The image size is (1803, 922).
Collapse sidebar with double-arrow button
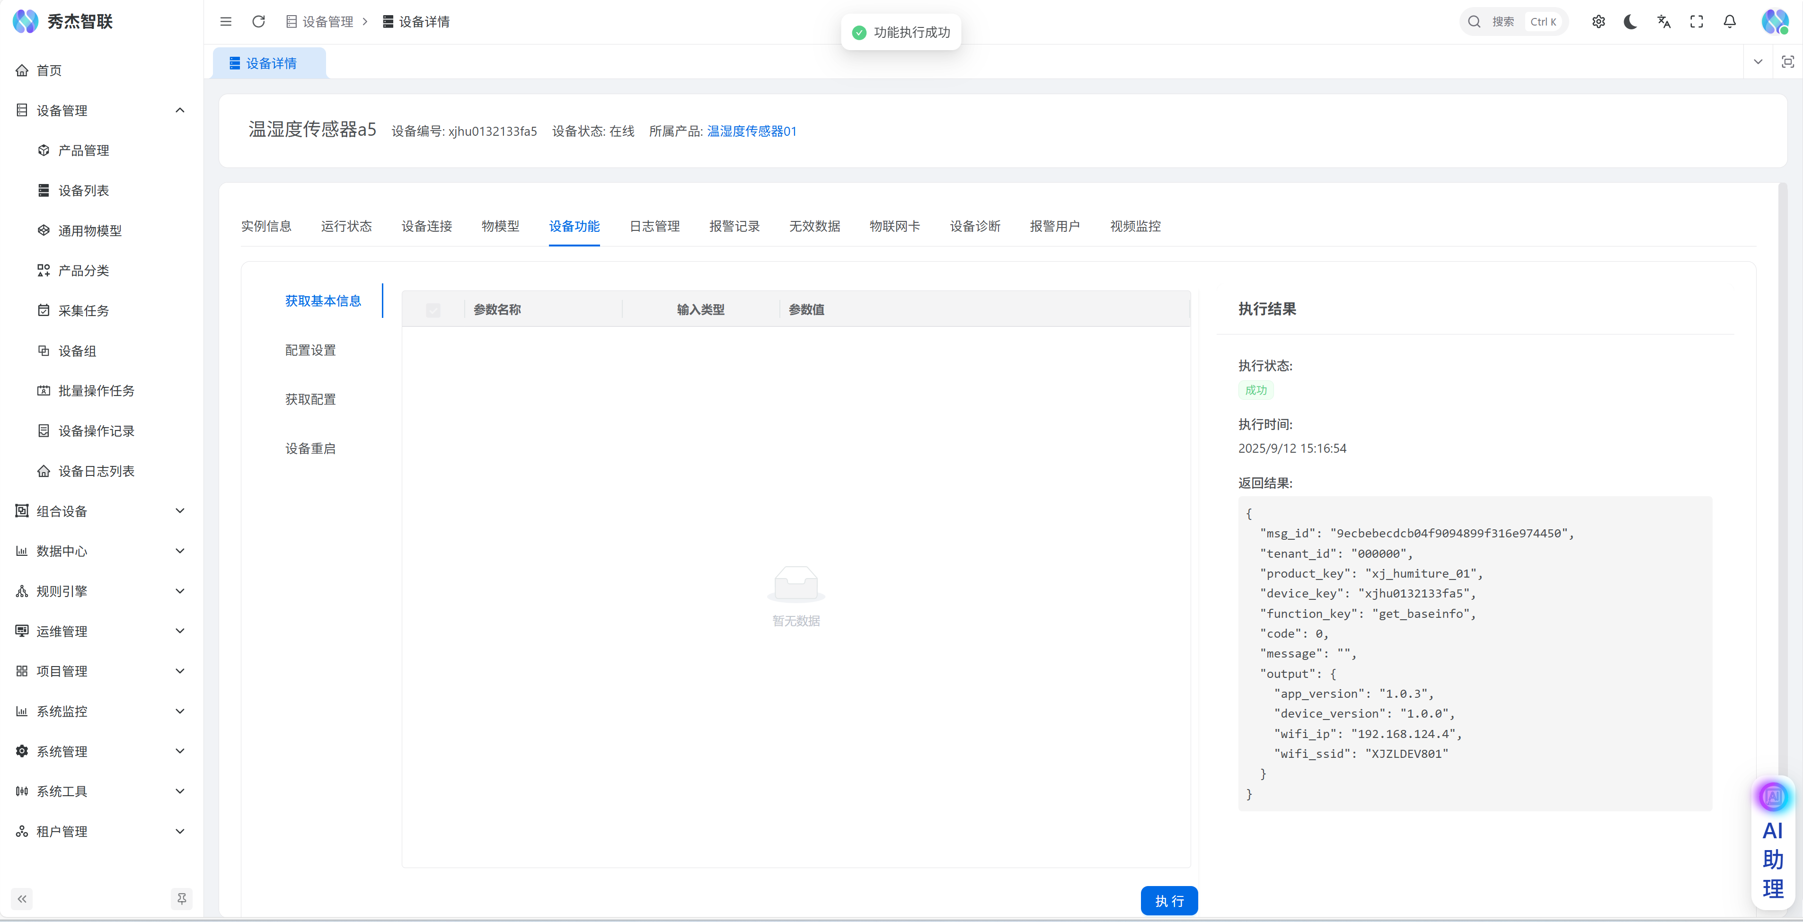pos(22,898)
